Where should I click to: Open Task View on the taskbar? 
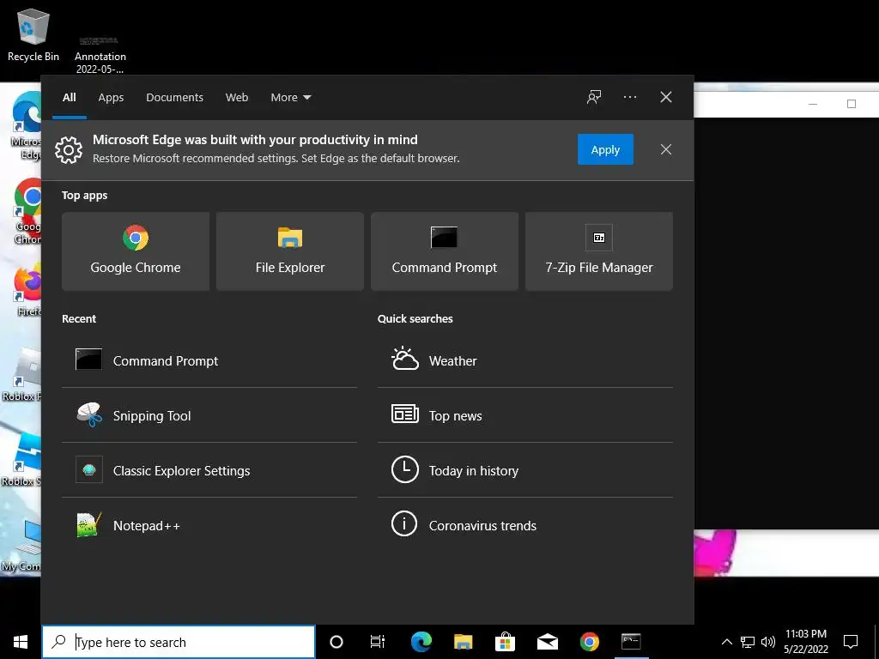tap(378, 642)
